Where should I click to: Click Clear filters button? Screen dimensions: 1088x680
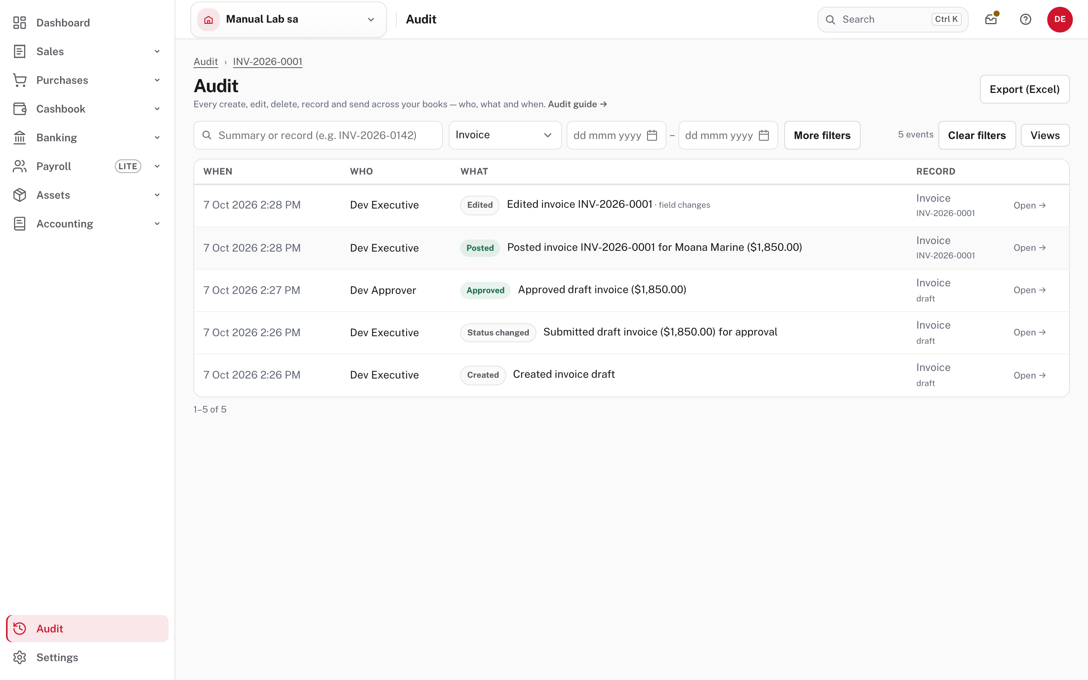977,135
